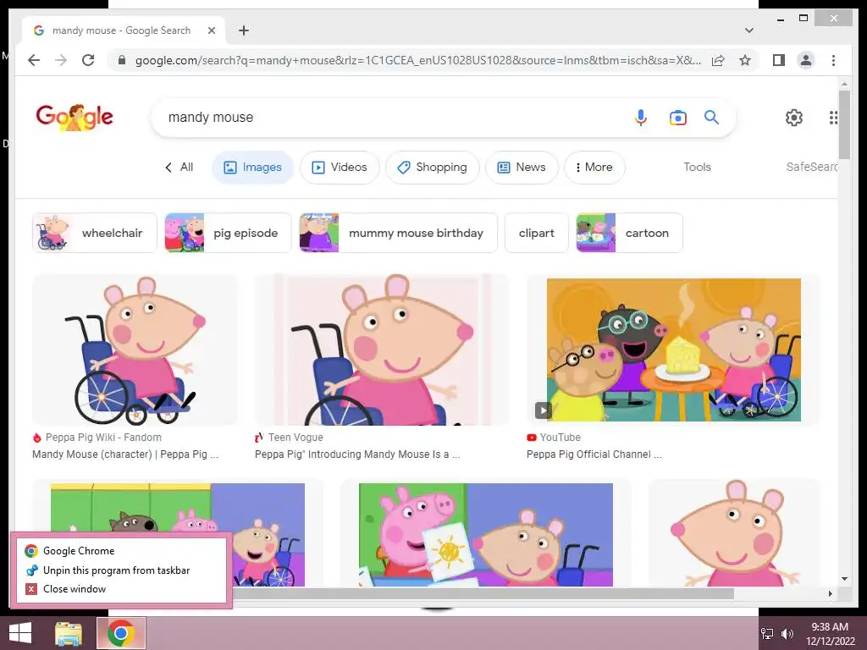867x650 pixels.
Task: Close the mandy mouse Google Search tab
Action: [x=211, y=30]
